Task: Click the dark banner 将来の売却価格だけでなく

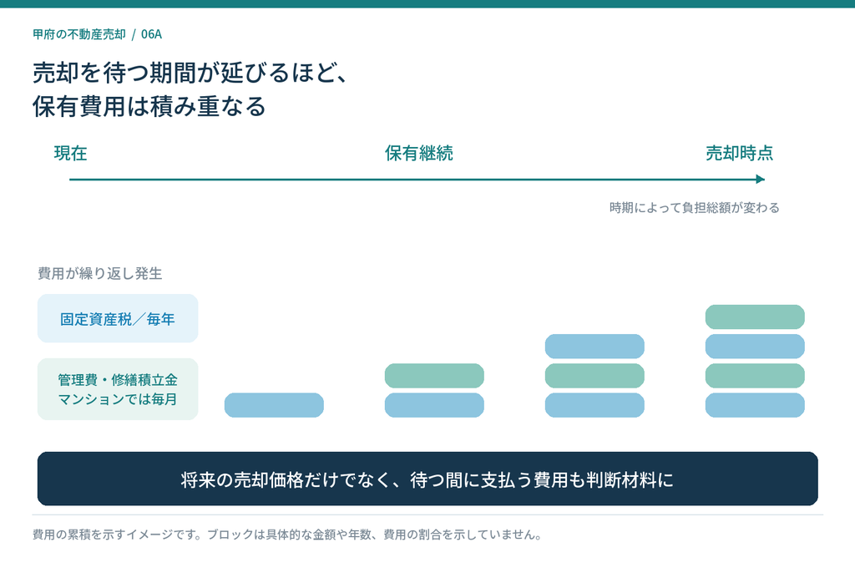Action: pos(427,479)
